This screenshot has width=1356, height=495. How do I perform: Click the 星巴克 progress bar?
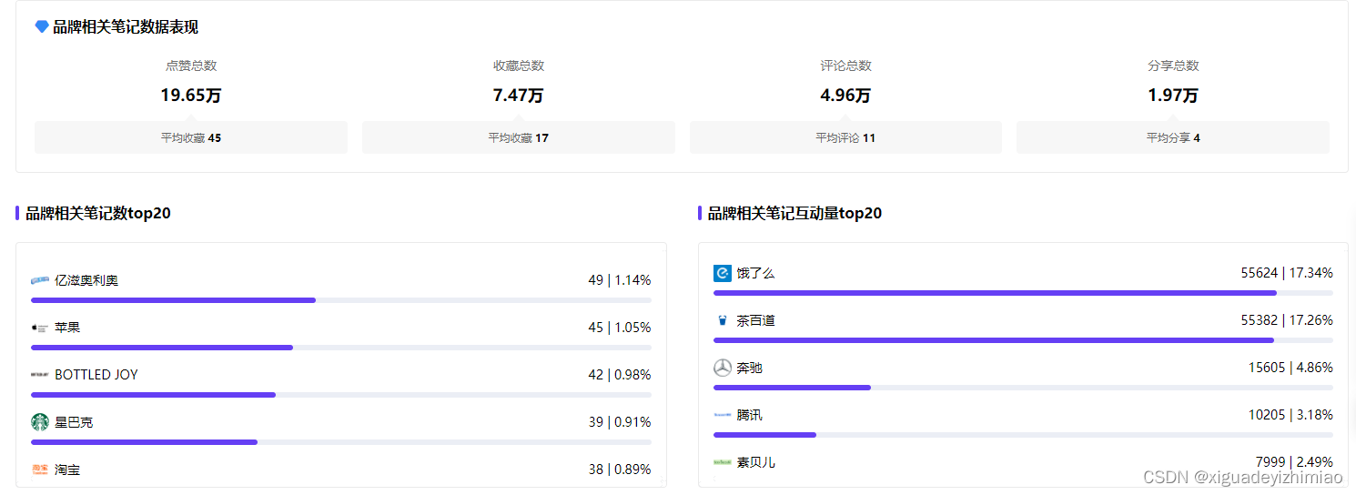pos(341,442)
